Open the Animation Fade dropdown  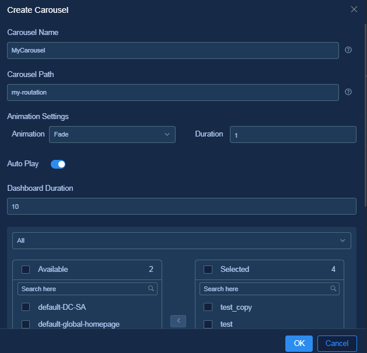pyautogui.click(x=112, y=134)
